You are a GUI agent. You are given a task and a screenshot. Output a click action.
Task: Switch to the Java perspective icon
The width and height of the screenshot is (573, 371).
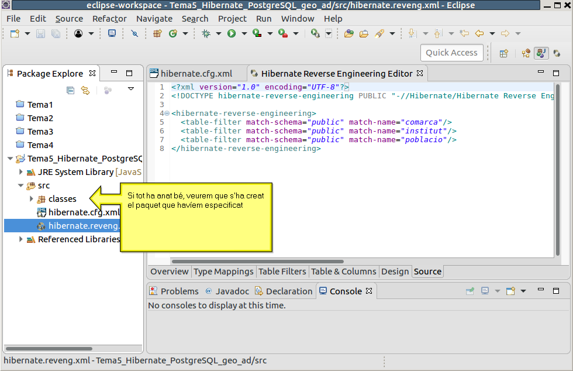coord(541,53)
